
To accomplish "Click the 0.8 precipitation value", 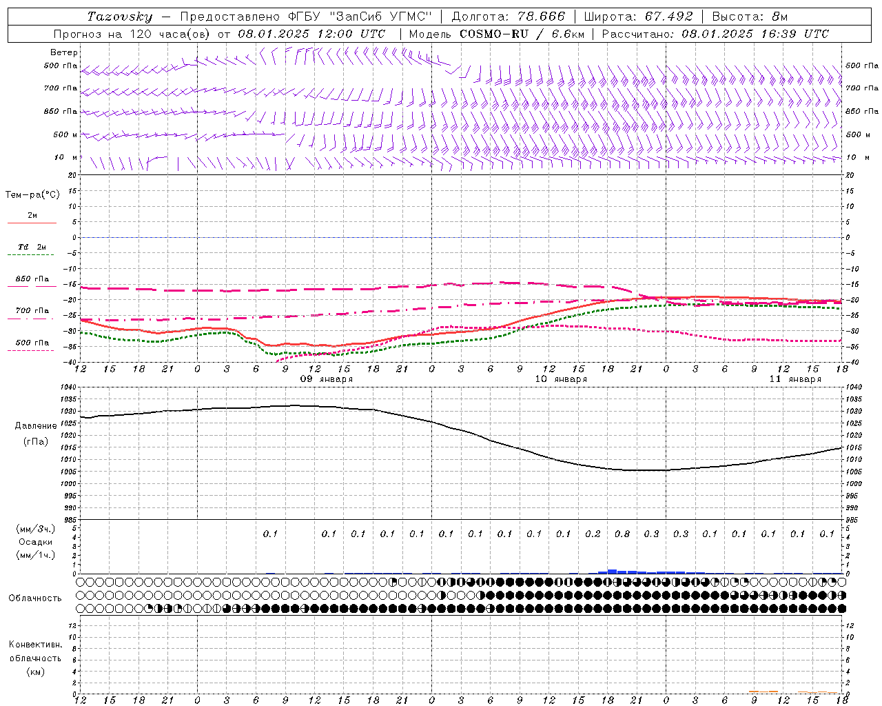I will tap(622, 534).
